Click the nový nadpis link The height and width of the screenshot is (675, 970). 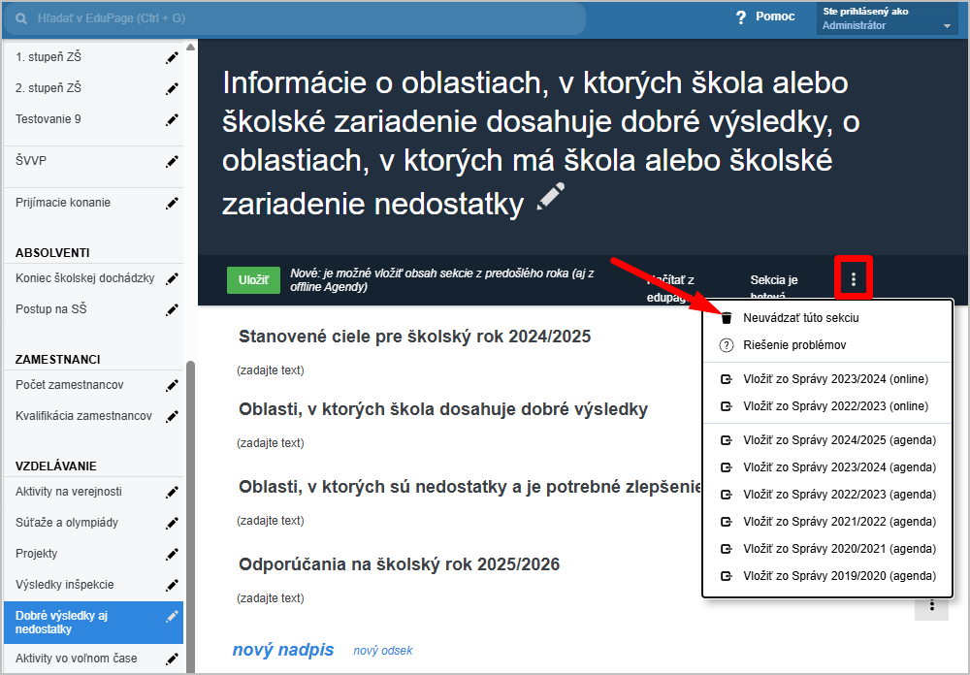[282, 650]
